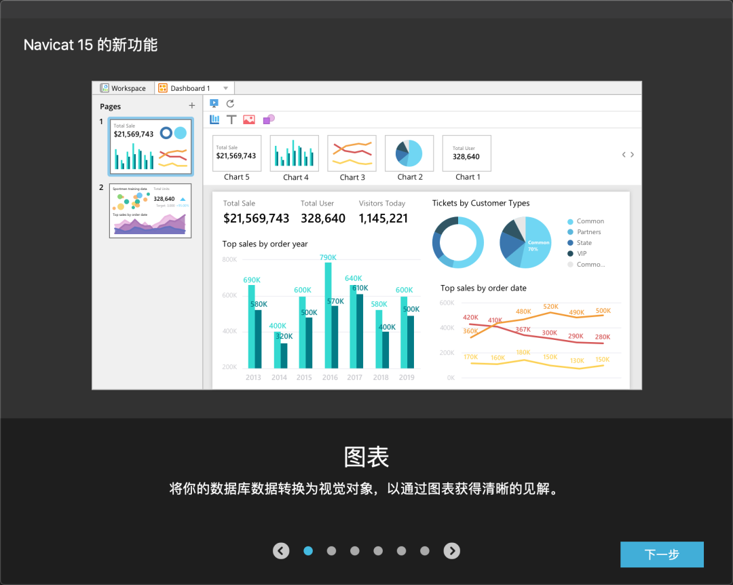Click the insert image icon
Viewport: 733px width, 585px height.
pos(249,119)
